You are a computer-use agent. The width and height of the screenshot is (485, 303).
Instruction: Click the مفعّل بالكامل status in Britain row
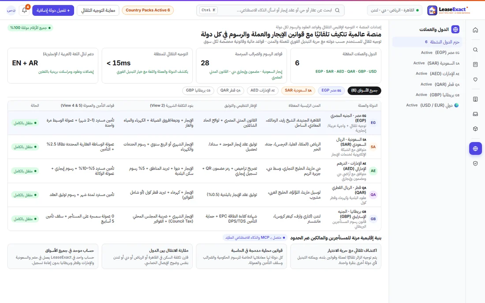click(25, 219)
